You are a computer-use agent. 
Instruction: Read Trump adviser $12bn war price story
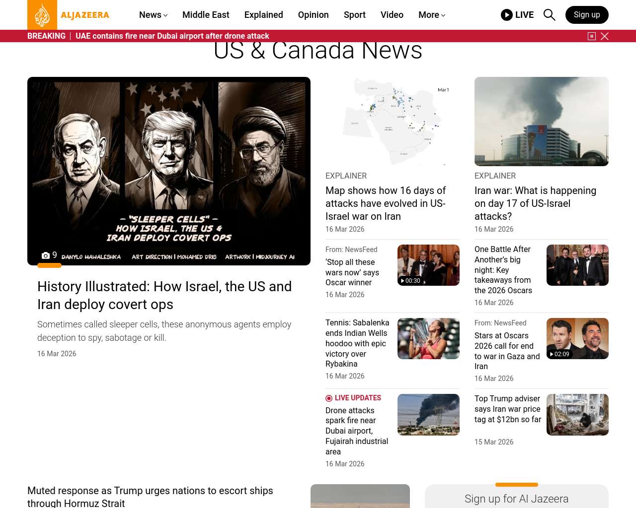508,409
